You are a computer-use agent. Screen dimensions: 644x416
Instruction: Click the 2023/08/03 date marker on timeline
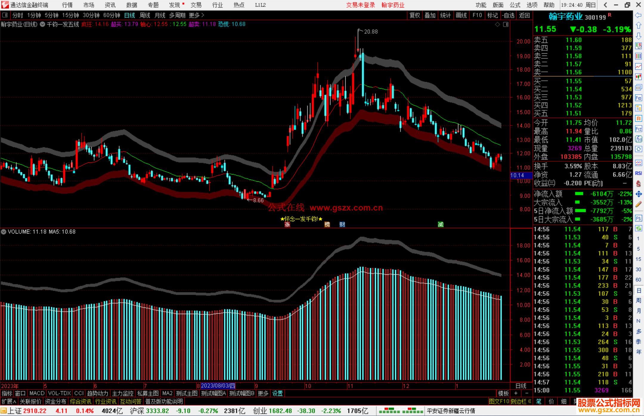[x=218, y=386]
